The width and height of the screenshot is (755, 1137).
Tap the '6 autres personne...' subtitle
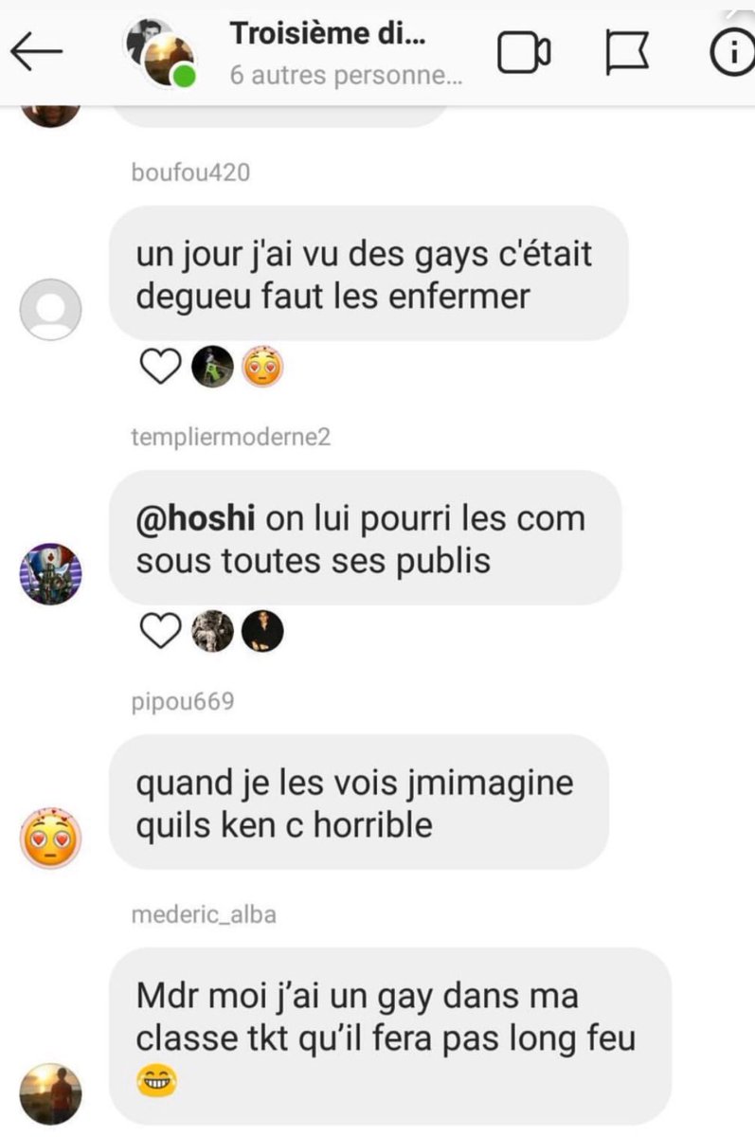point(346,76)
